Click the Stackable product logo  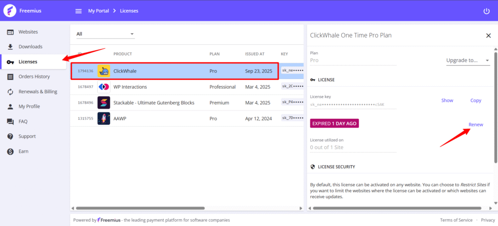click(x=104, y=103)
